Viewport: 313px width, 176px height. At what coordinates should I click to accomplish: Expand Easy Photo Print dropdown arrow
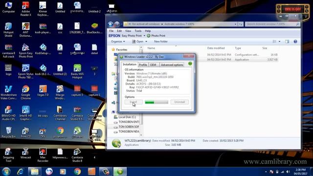point(144,36)
